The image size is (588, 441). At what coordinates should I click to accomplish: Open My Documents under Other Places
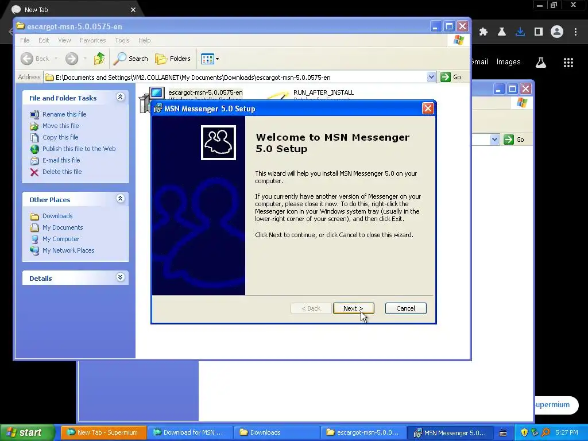pyautogui.click(x=63, y=227)
